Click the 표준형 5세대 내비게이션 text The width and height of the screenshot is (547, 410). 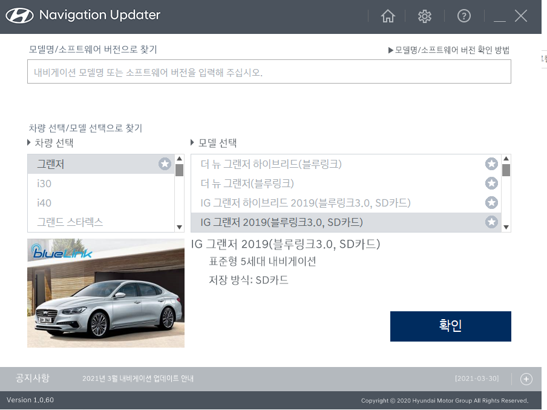[x=263, y=261]
